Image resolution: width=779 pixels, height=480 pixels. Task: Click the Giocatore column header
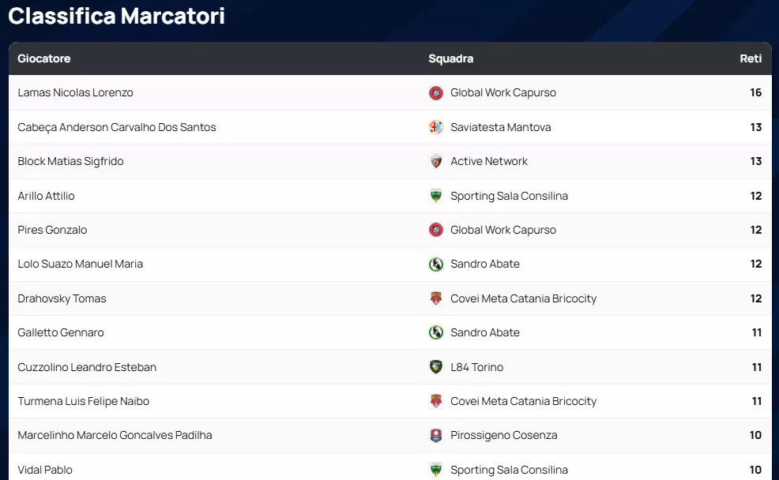[44, 59]
